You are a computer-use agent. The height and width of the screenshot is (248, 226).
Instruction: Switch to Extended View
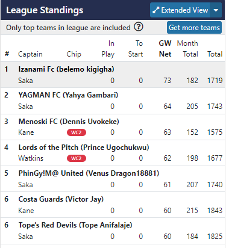click(180, 10)
